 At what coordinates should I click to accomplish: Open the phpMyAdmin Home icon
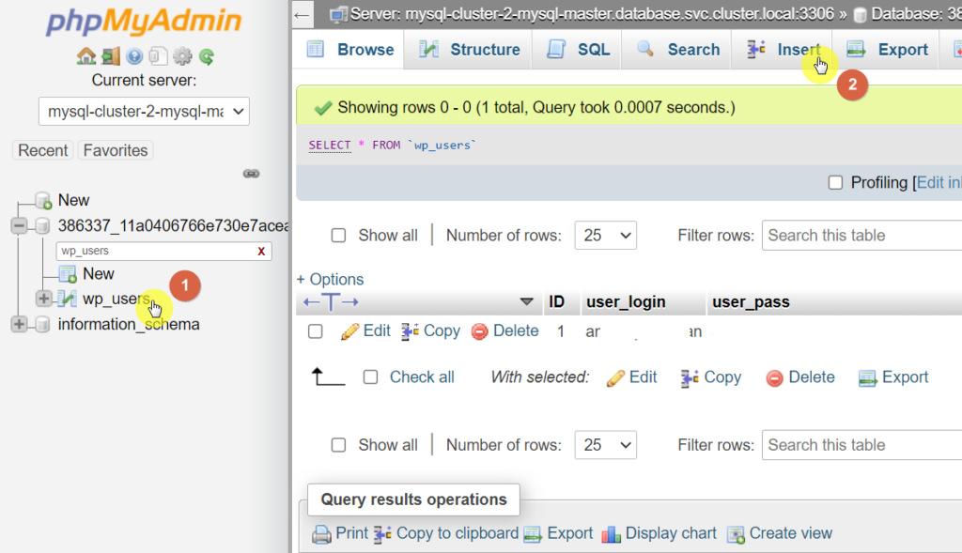coord(85,56)
